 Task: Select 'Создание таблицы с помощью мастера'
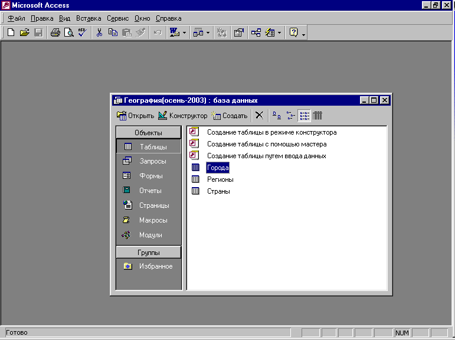click(267, 144)
